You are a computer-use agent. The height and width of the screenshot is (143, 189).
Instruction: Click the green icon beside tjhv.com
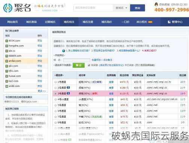tap(7, 71)
